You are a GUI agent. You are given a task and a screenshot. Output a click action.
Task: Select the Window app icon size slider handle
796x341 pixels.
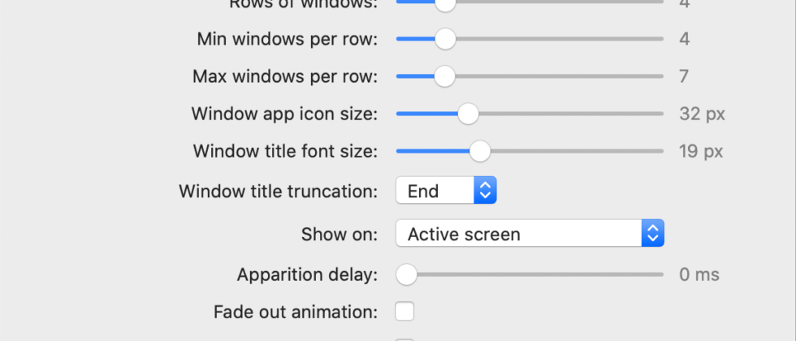tap(468, 114)
